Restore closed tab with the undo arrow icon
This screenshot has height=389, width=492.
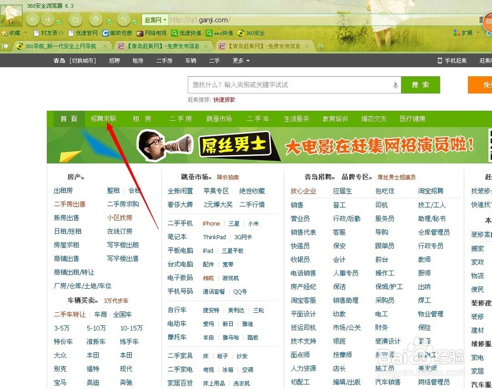click(123, 20)
